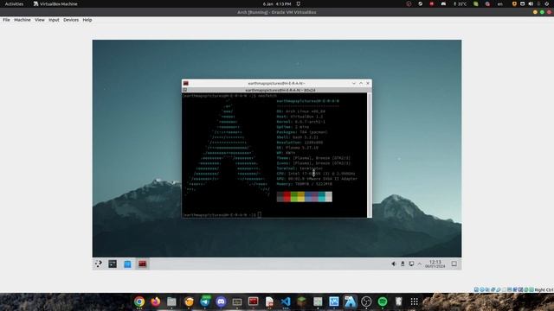Open the 'en' keyboard layout indicator
This screenshot has height=311, width=554.
[x=500, y=3]
